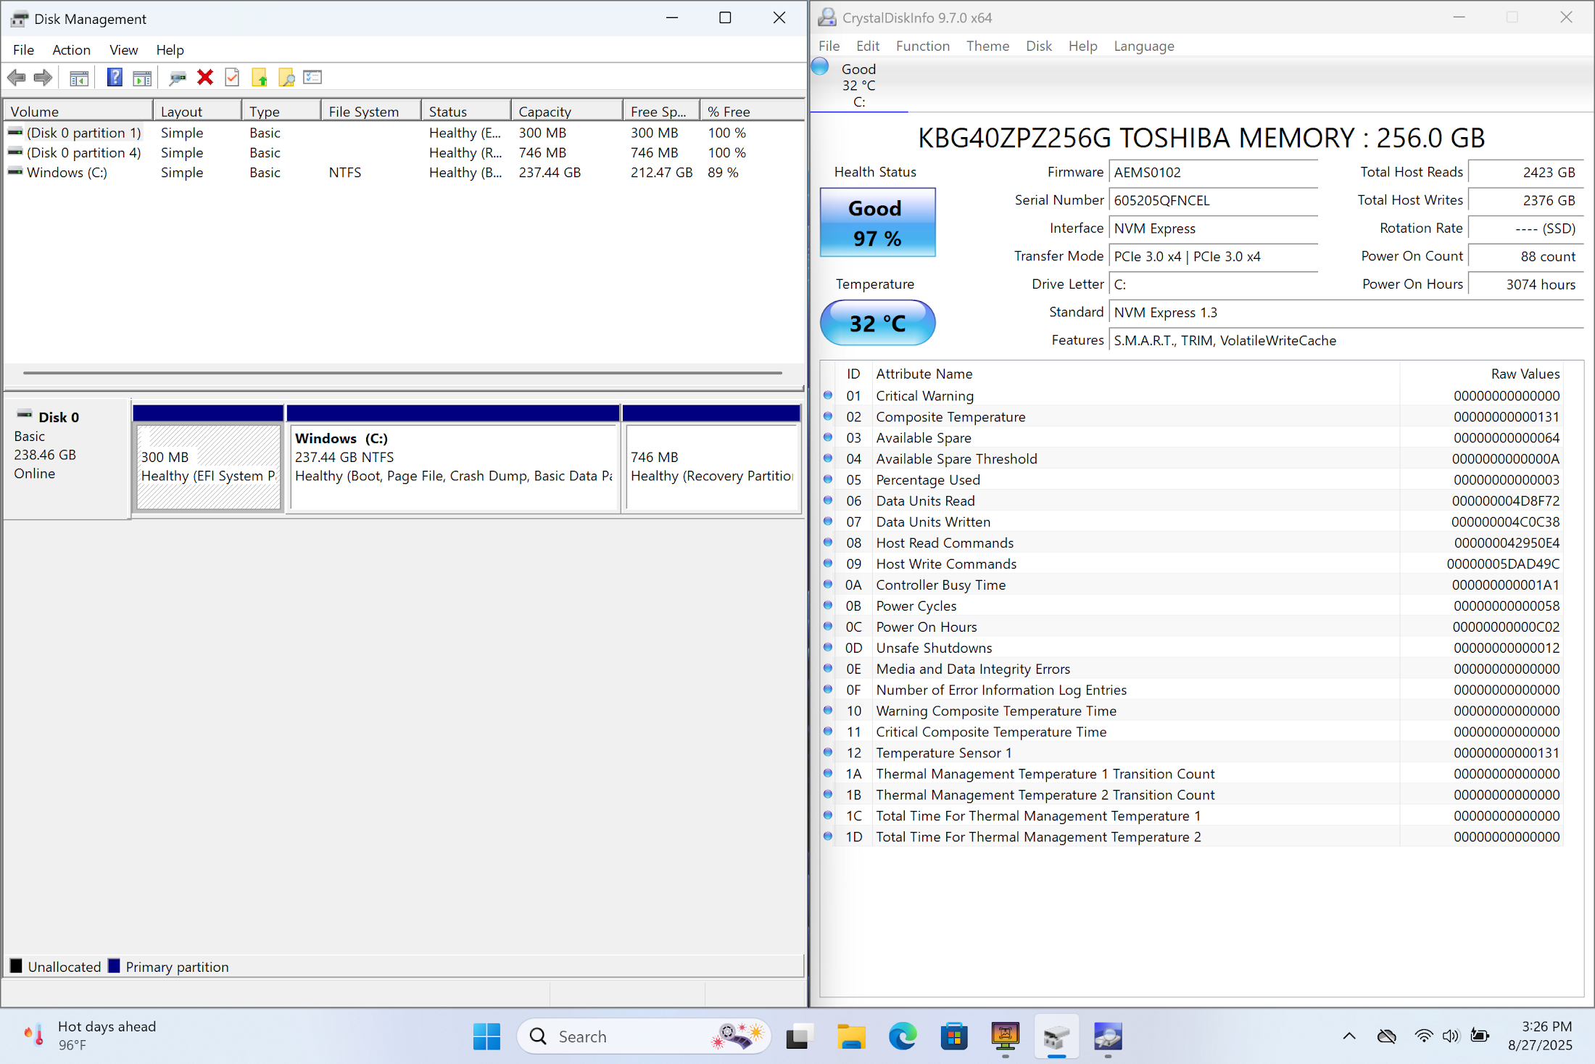
Task: Click the Disk 0 drive icon
Action: click(x=25, y=415)
